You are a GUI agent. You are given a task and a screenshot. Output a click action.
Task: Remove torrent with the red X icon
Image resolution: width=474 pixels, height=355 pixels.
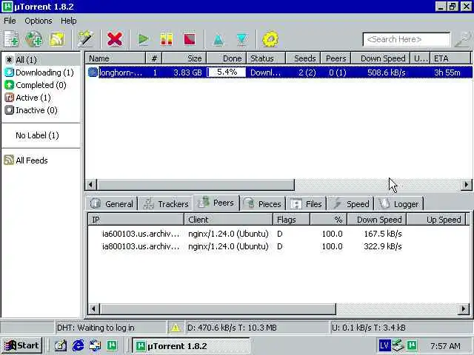coord(115,39)
